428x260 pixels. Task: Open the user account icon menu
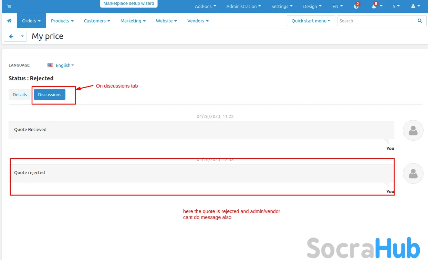415,6
